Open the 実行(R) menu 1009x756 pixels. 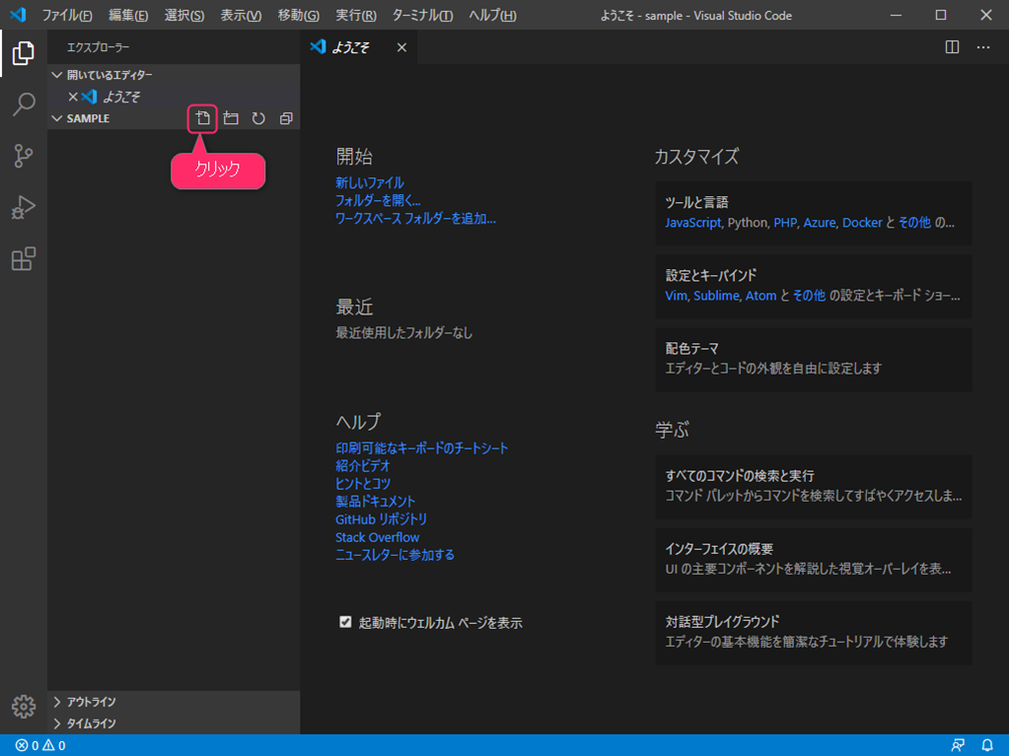pos(356,16)
